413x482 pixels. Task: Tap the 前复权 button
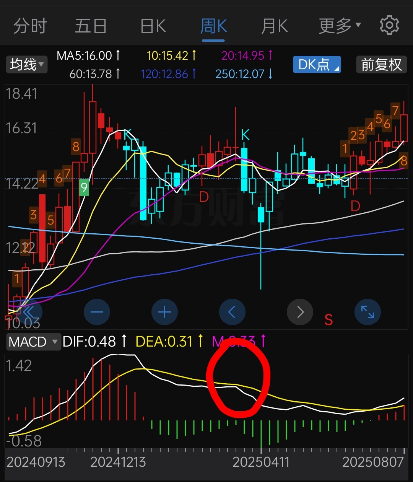coord(381,64)
